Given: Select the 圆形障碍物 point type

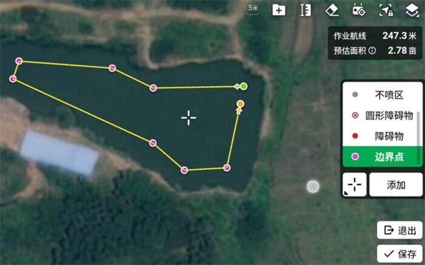Looking at the screenshot, I should click(381, 116).
